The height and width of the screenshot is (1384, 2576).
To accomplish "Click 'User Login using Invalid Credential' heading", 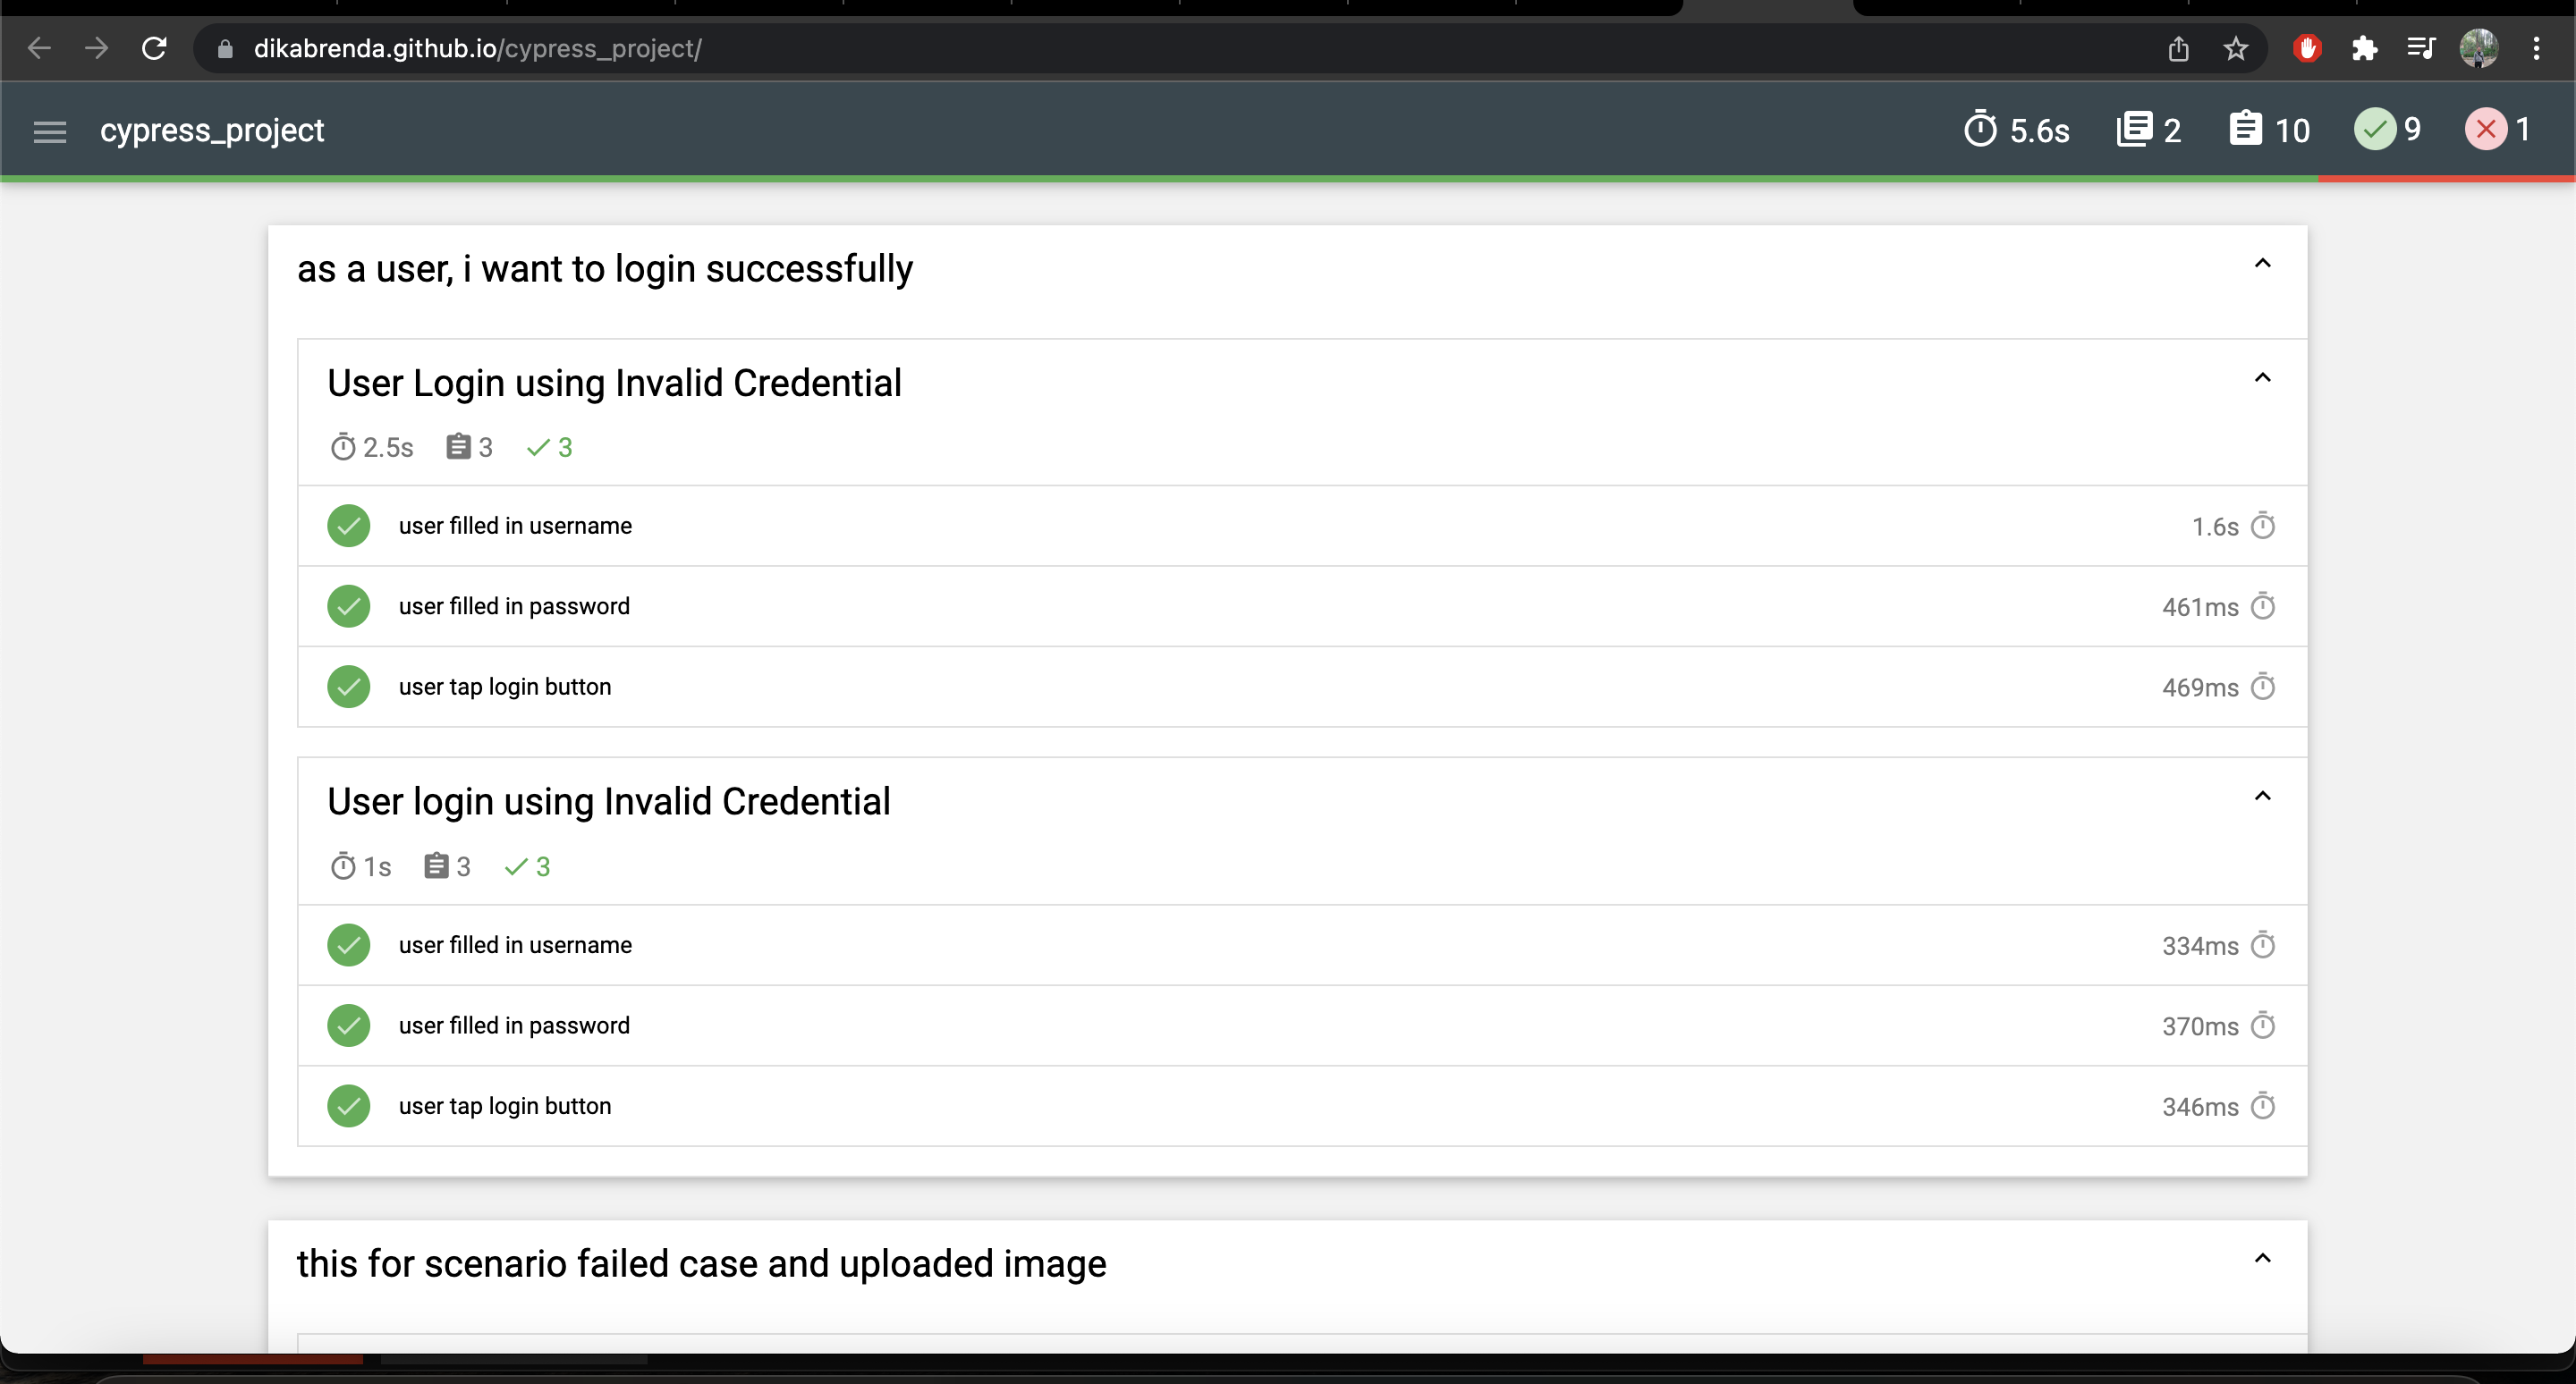I will click(614, 384).
